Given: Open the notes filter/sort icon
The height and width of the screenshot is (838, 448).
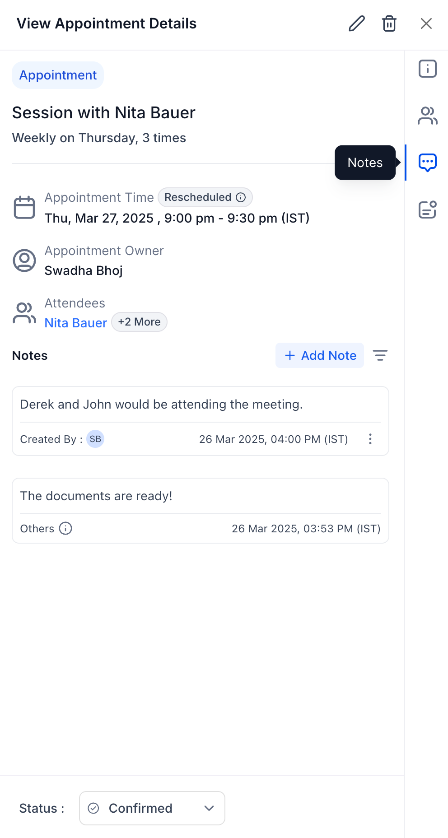Looking at the screenshot, I should (x=380, y=356).
